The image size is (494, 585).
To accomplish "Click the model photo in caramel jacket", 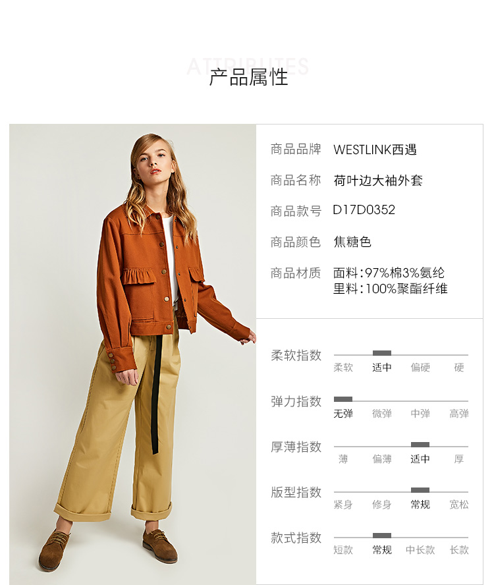I will [133, 354].
